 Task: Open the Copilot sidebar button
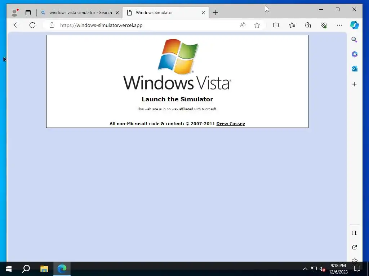point(355,25)
